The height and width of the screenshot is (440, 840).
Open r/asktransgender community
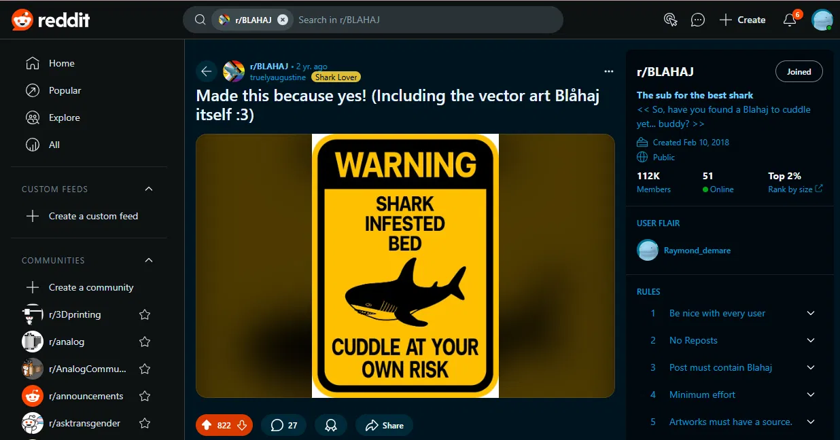point(84,423)
